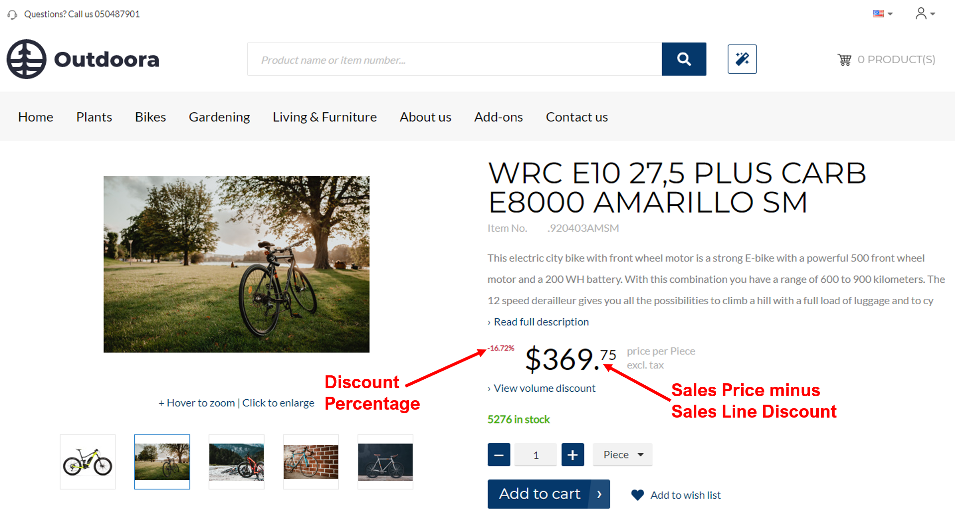Select the first yellow bike thumbnail
The width and height of the screenshot is (955, 522).
tap(88, 462)
